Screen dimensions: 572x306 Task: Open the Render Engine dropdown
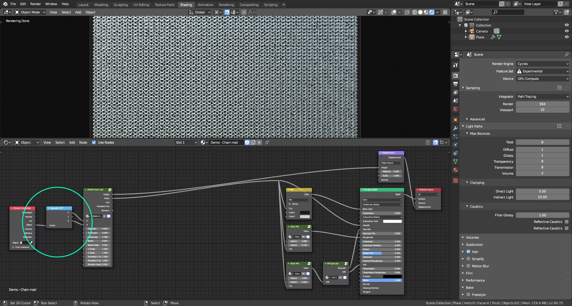tap(543, 64)
